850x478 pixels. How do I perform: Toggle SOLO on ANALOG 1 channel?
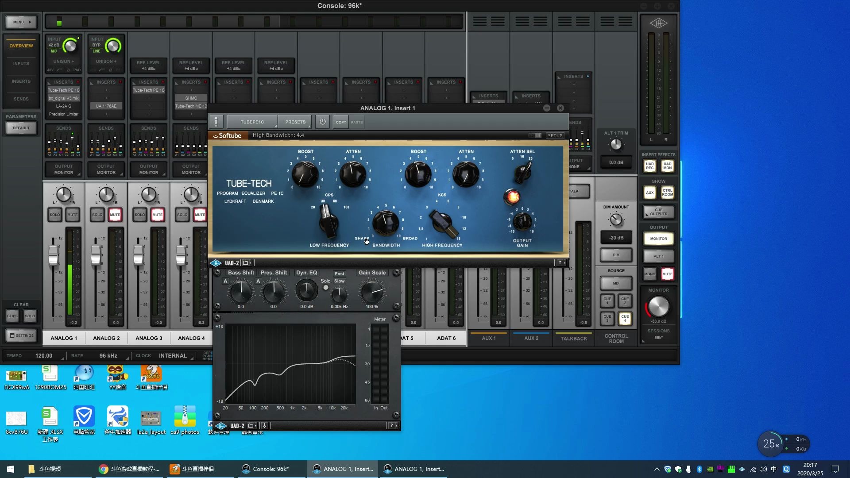click(x=54, y=215)
